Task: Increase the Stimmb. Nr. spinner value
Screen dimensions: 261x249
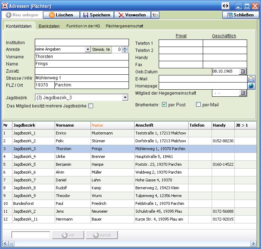Action: 125,48
